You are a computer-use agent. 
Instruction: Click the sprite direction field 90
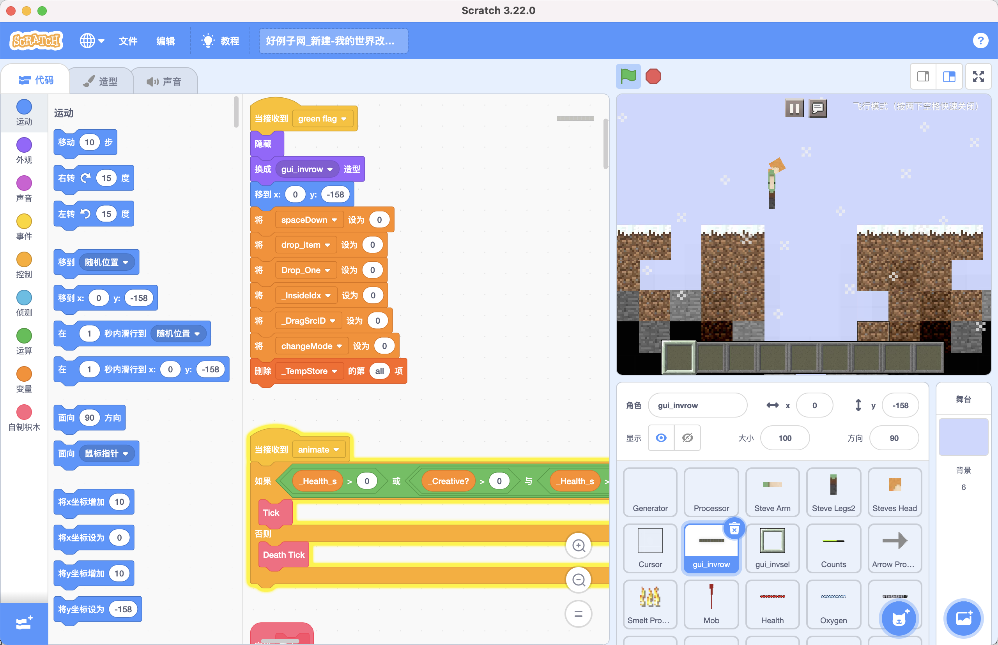pos(894,438)
